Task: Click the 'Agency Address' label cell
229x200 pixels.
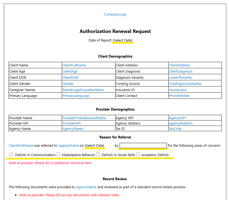Action: 142,123
